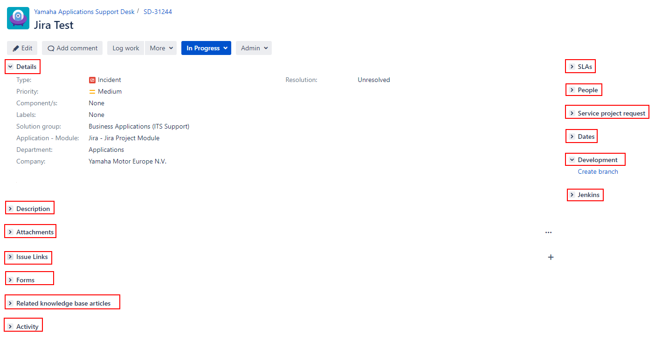The height and width of the screenshot is (341, 655).
Task: Expand the Related knowledge base articles section
Action: point(10,303)
